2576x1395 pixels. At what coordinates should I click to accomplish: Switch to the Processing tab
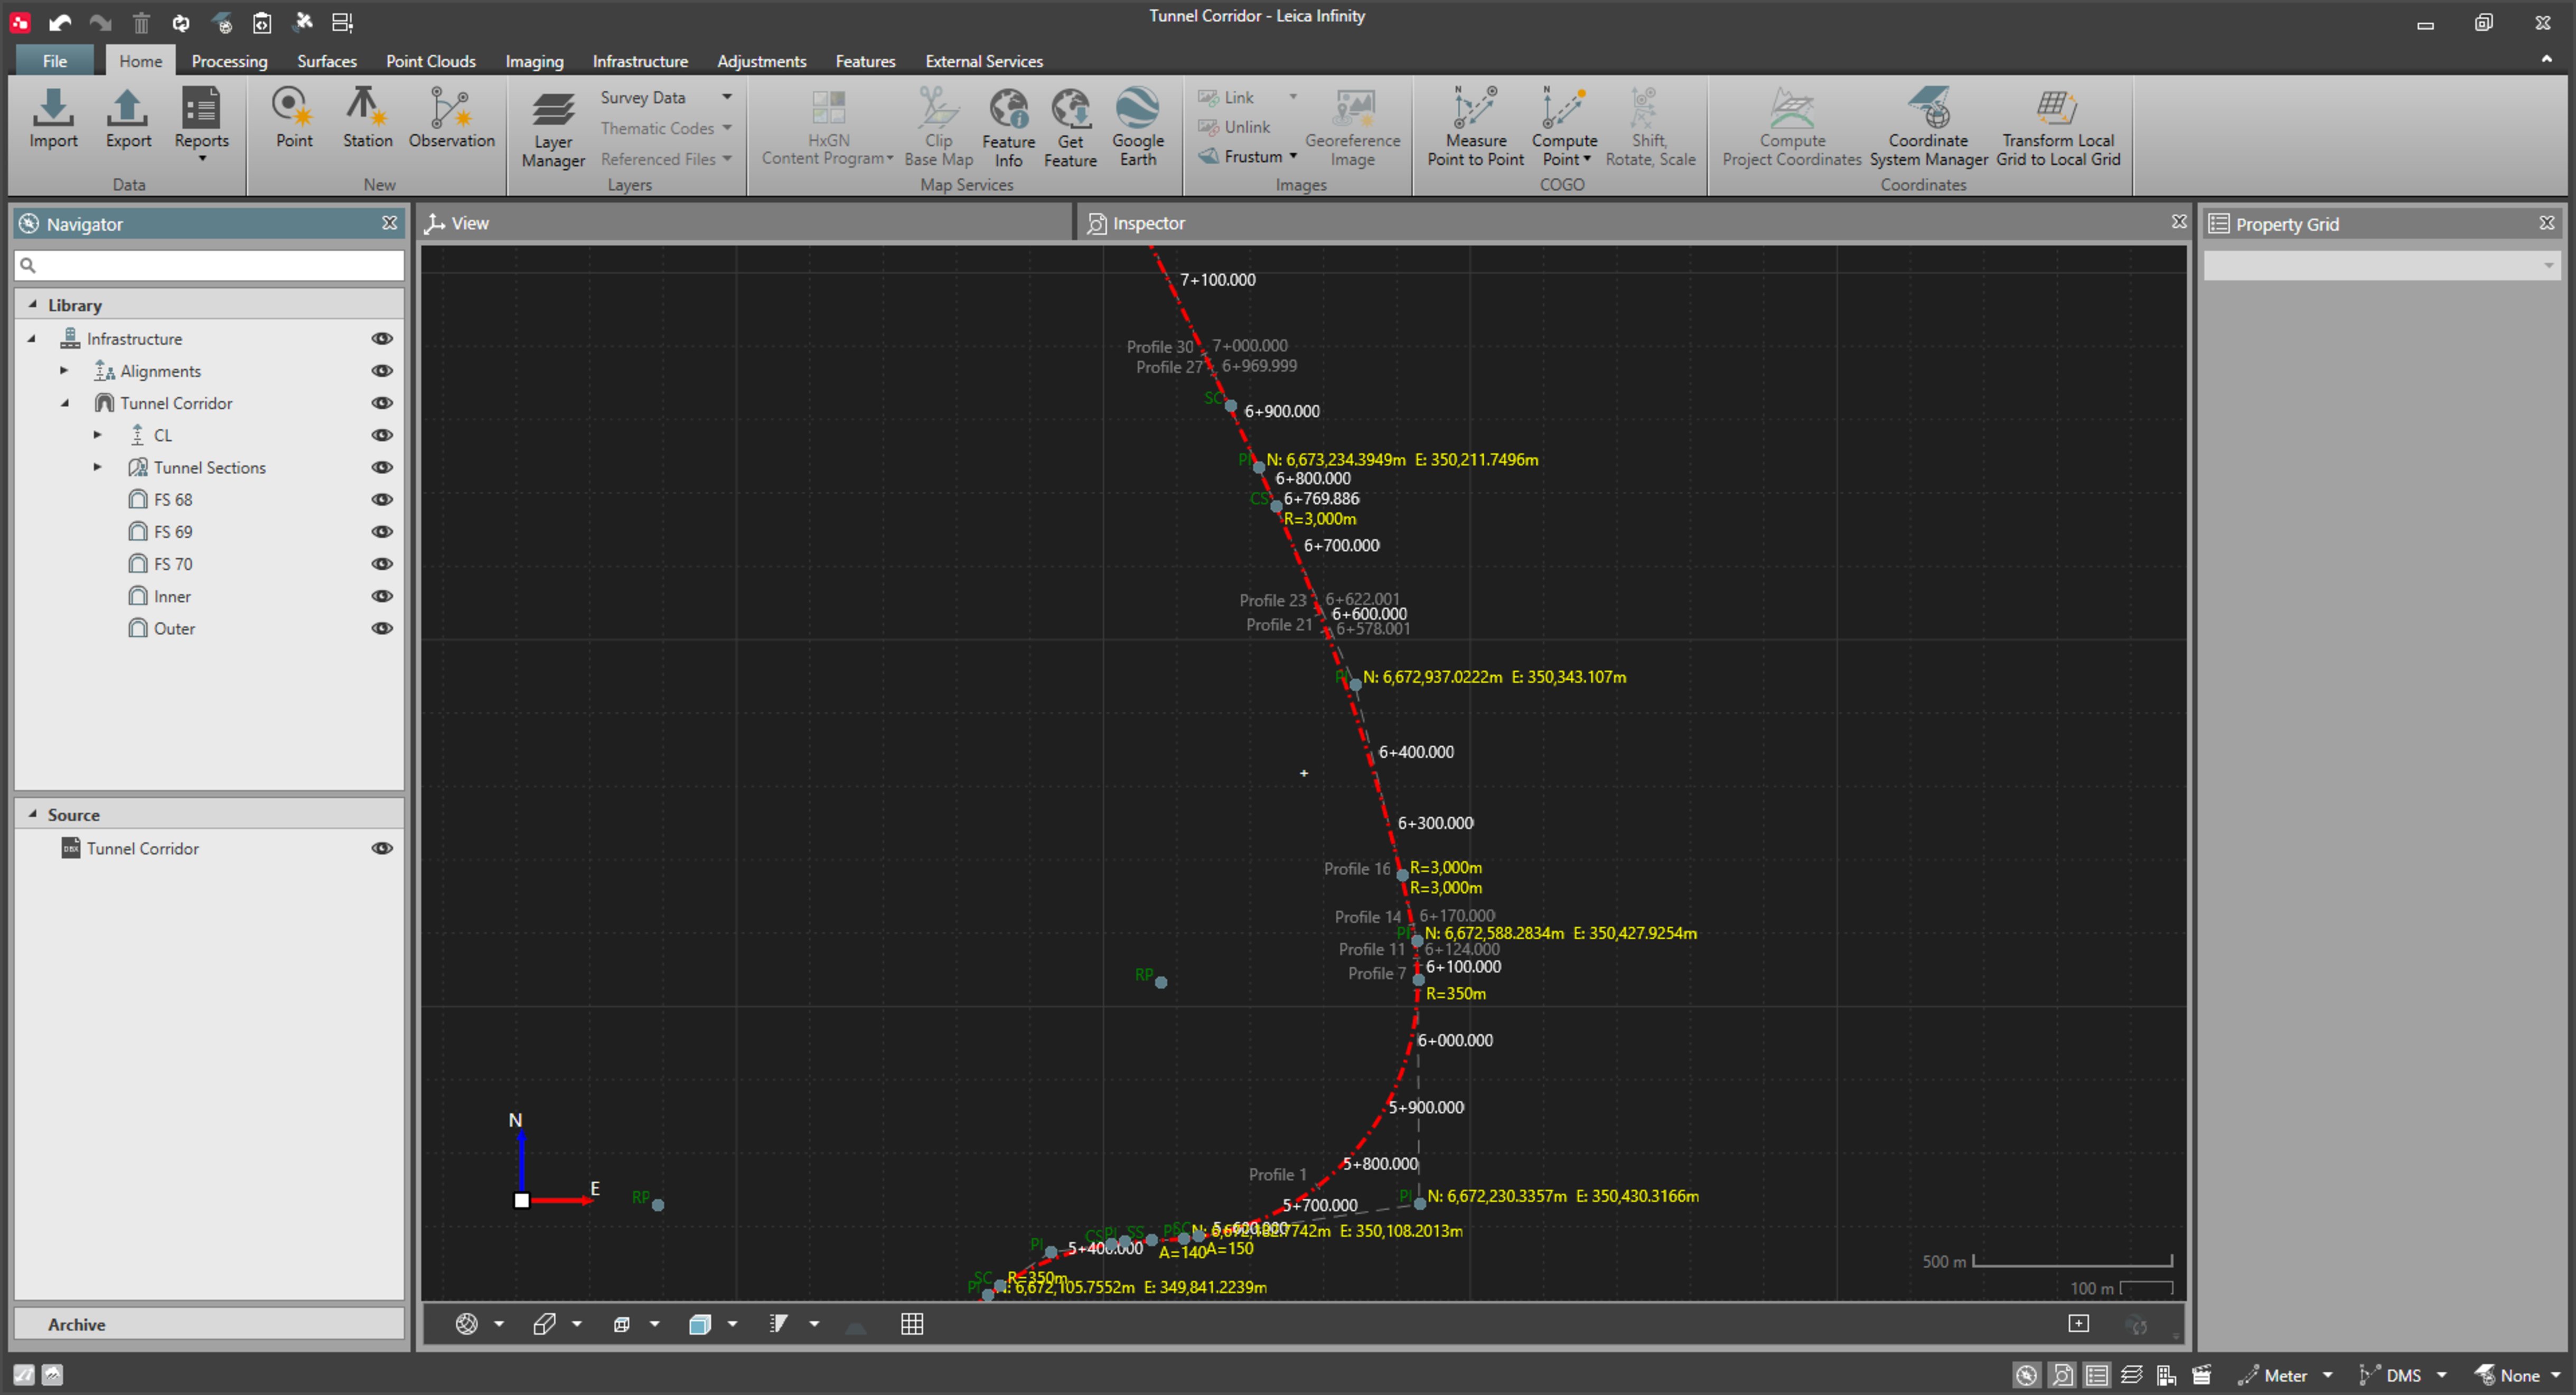pyautogui.click(x=229, y=61)
